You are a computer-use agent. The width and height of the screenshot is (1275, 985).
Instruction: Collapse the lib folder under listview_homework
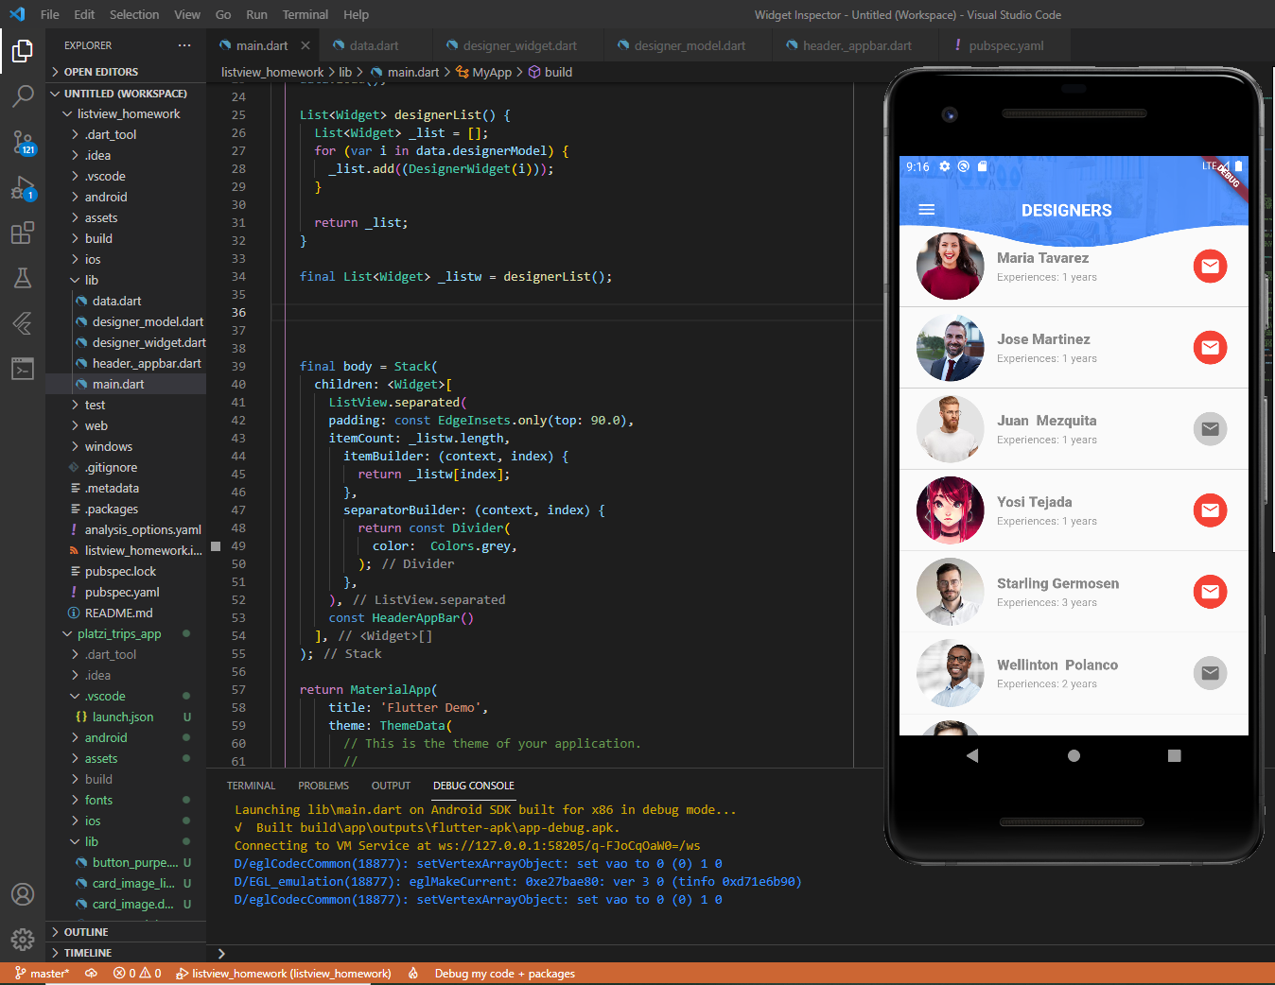pyautogui.click(x=126, y=280)
